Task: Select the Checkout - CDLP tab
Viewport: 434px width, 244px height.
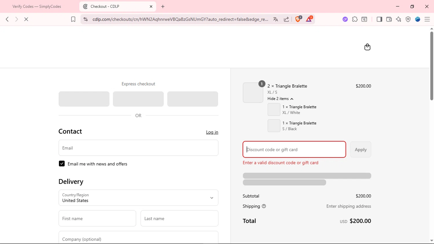Action: (x=117, y=6)
